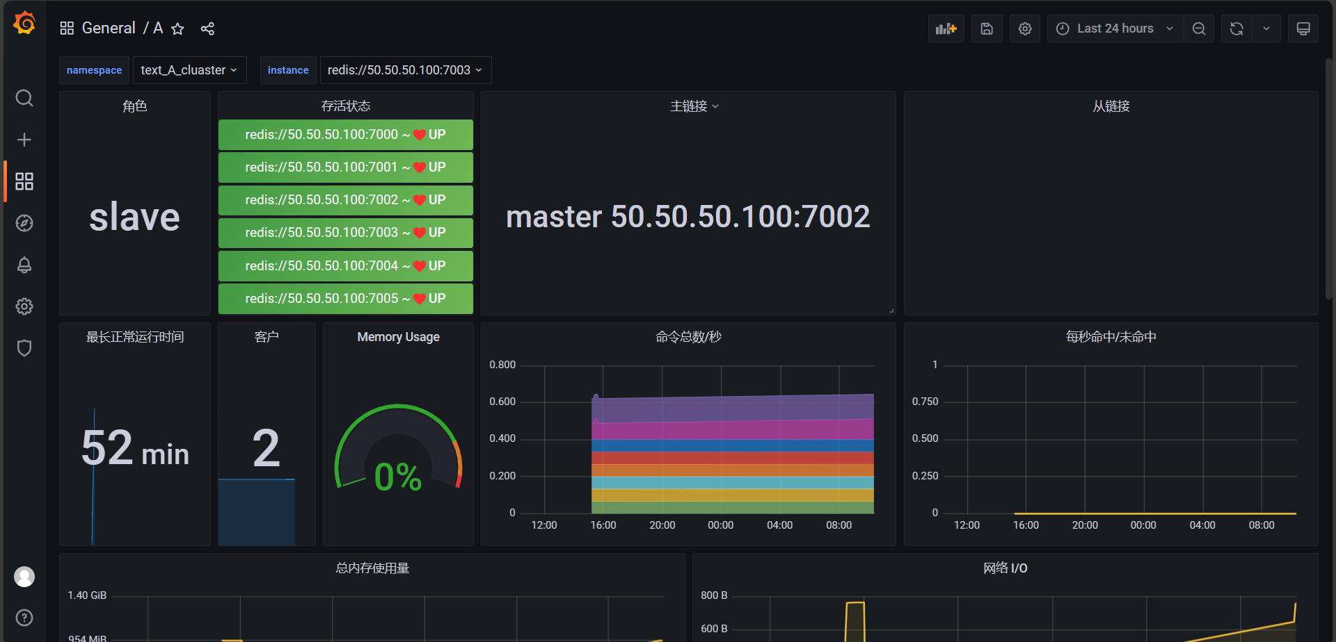Click the 从链接 panel title
The width and height of the screenshot is (1336, 642).
[1111, 106]
